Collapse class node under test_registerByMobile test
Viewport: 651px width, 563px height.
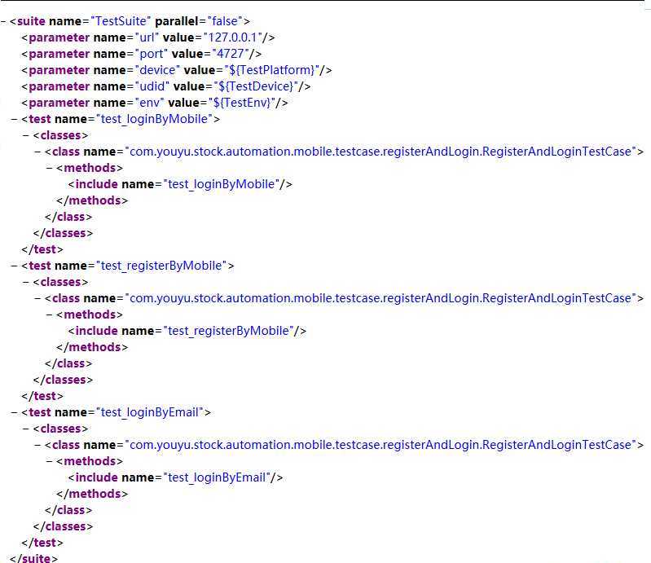(x=37, y=298)
